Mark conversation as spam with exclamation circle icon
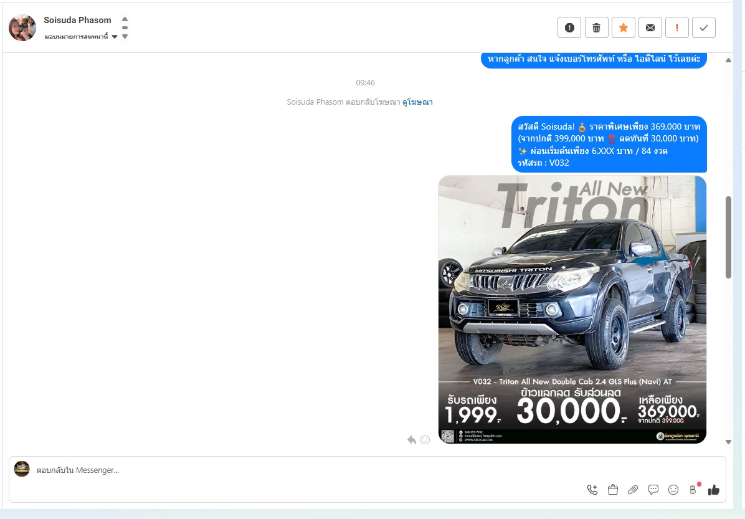The width and height of the screenshot is (745, 519). 570,27
